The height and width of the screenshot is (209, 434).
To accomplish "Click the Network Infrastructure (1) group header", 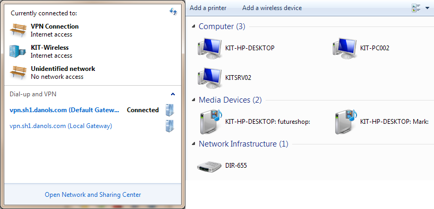I will 244,144.
